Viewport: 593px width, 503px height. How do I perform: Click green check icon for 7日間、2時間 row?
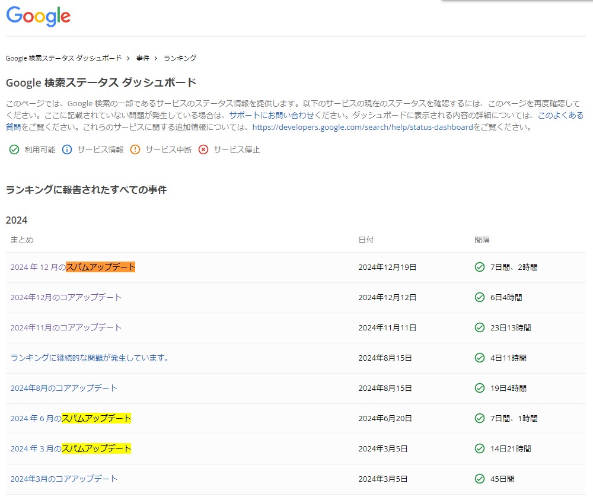coord(480,267)
